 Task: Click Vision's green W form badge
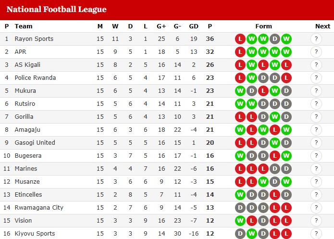tap(240, 221)
